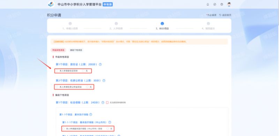Image resolution: width=279 pixels, height=136 pixels.
Task: Click heading 第1个项目：居住证（上限：200分）
Action: click(76, 65)
